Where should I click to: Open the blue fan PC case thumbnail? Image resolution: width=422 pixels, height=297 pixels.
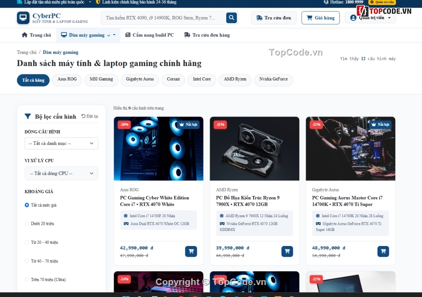[159, 148]
